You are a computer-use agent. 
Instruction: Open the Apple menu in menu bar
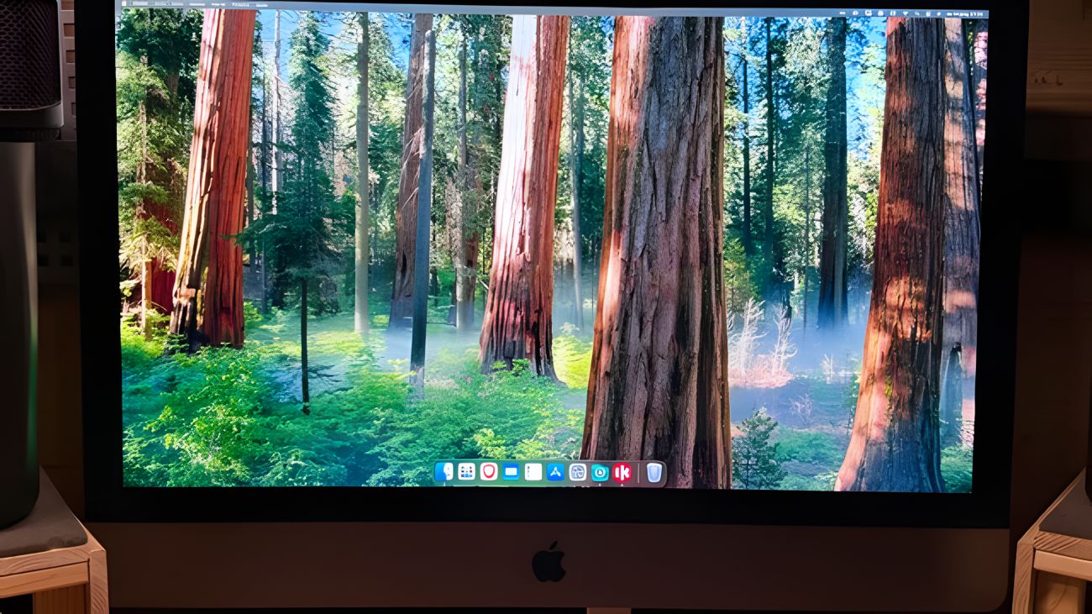[x=123, y=5]
